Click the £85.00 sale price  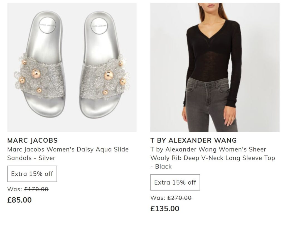[19, 200]
